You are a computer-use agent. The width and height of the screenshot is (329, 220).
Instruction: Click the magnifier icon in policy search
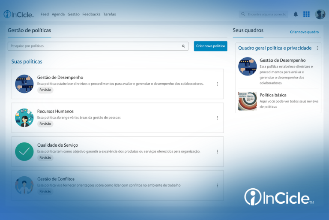(183, 46)
